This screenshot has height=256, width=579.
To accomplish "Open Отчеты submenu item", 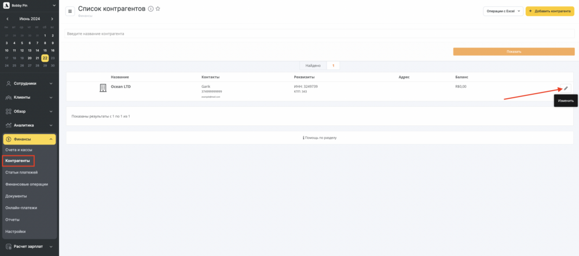I will pos(13,220).
